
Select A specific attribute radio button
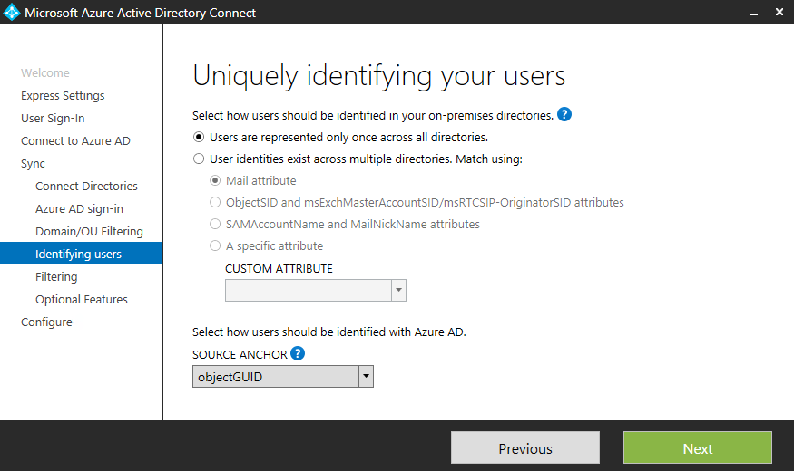tap(215, 246)
